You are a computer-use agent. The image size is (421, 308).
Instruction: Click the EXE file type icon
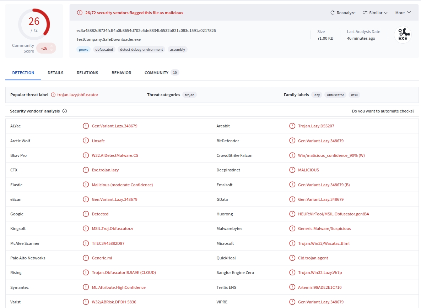point(403,34)
